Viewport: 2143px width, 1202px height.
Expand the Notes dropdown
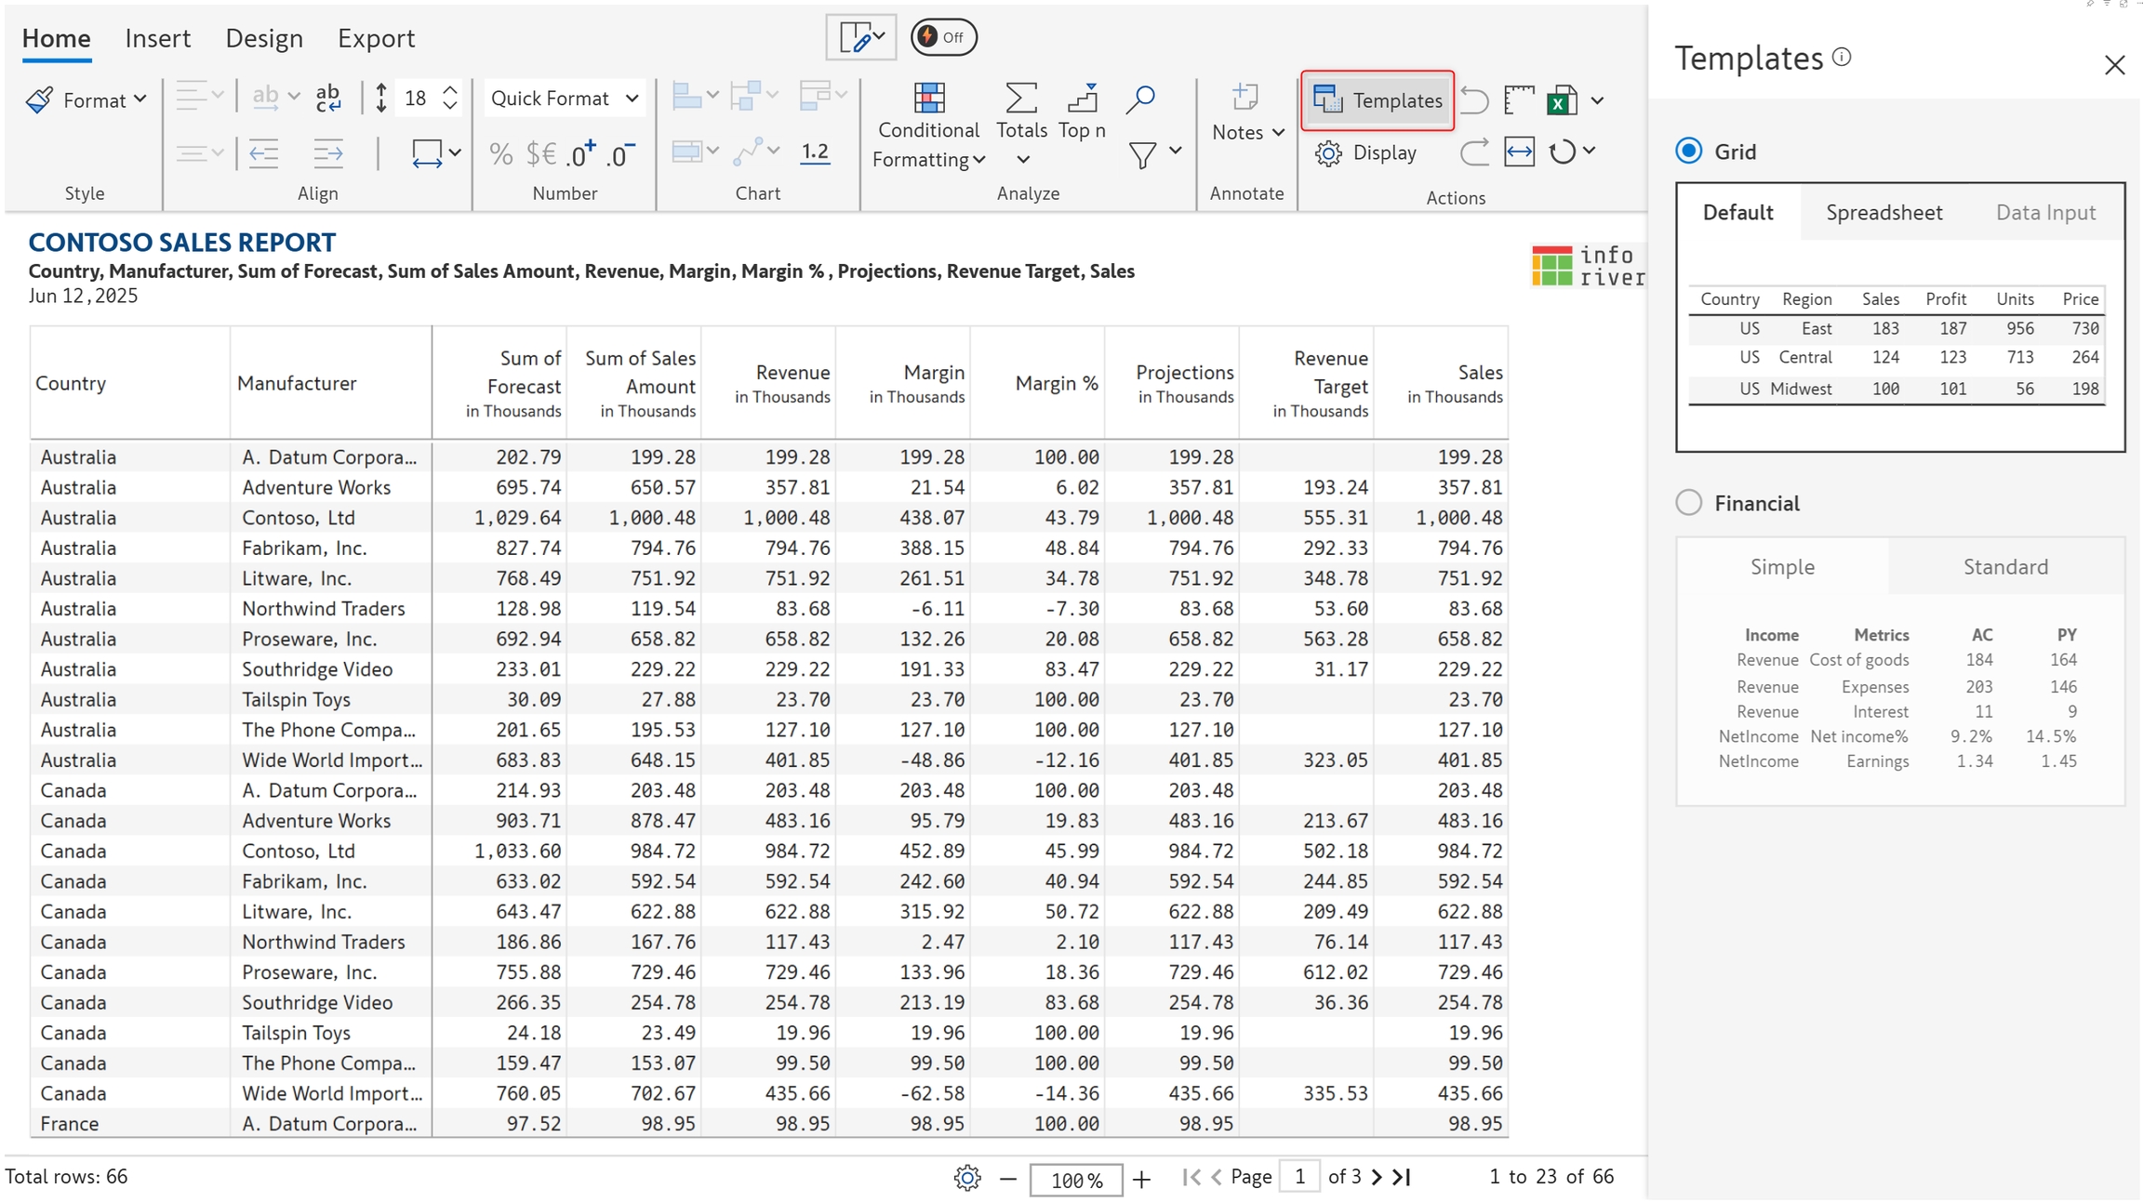coord(1247,132)
